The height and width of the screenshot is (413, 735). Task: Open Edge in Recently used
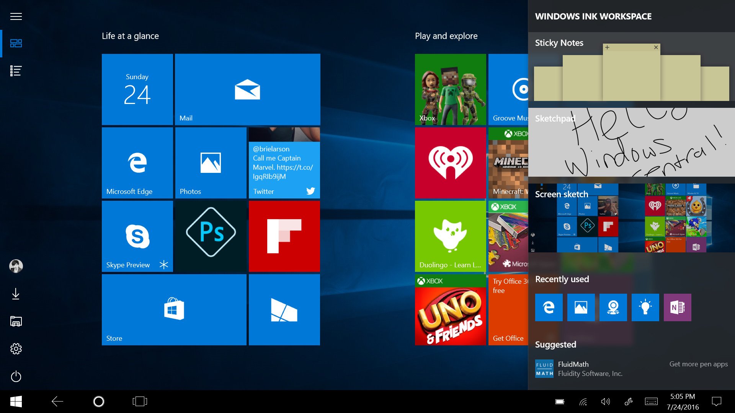(549, 307)
